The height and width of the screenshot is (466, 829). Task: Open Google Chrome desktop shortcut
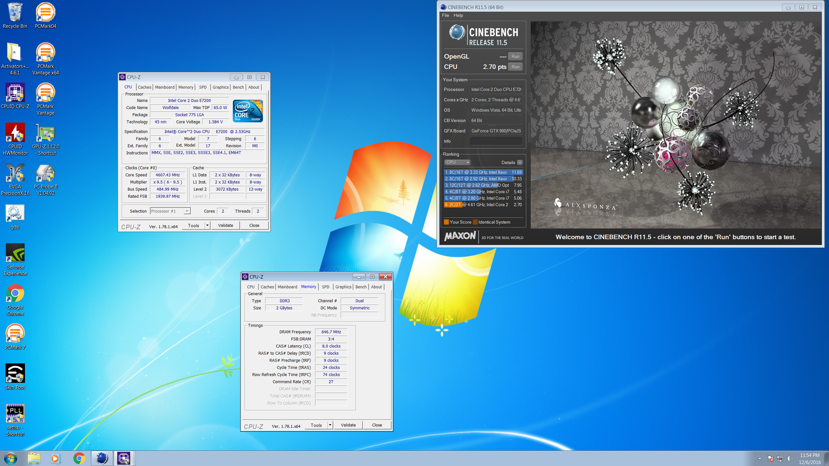tap(15, 300)
